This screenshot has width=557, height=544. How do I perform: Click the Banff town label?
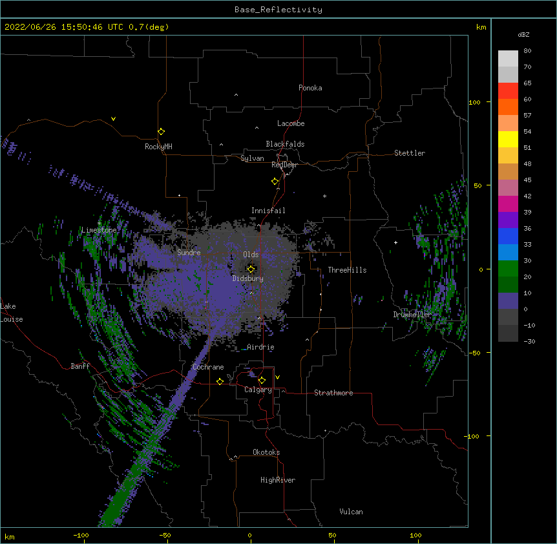coord(80,366)
